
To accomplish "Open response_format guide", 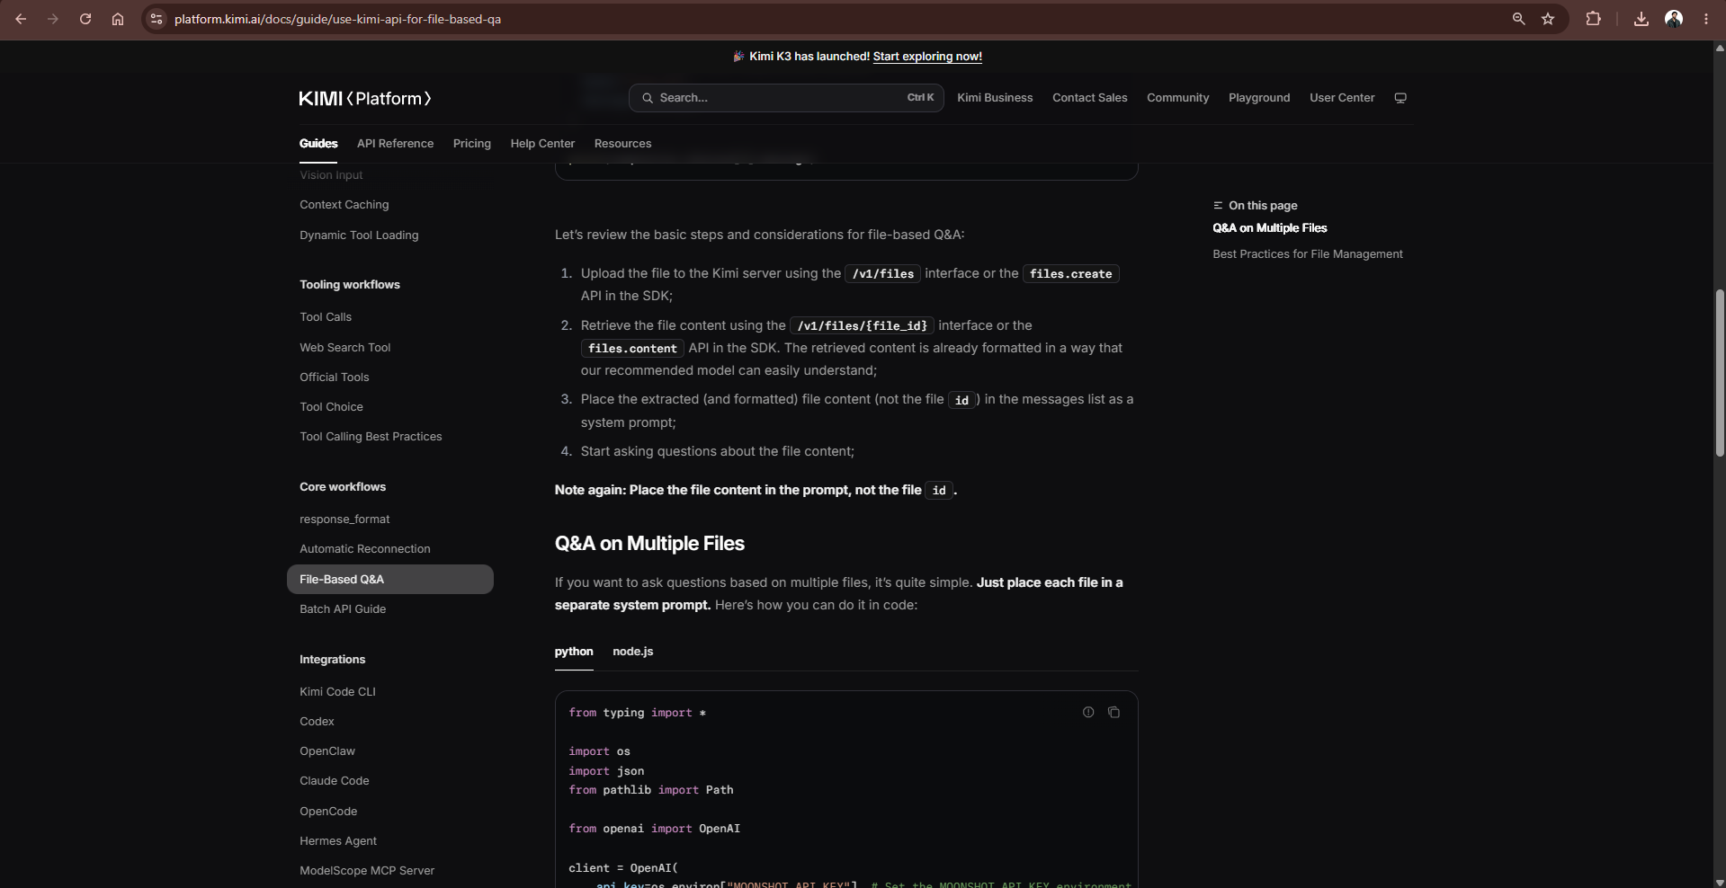I will pos(344,519).
